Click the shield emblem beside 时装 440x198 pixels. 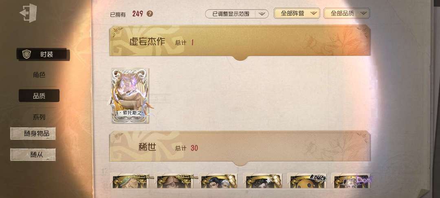(26, 54)
